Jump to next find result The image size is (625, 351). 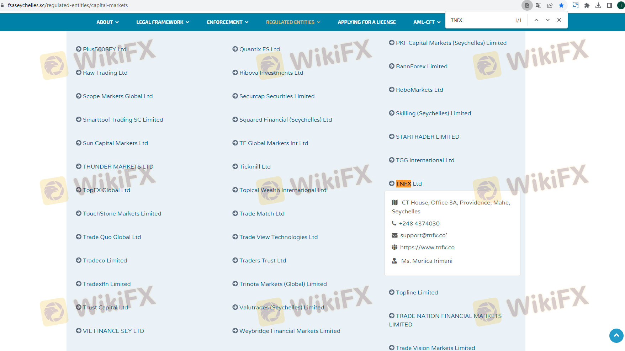[548, 20]
